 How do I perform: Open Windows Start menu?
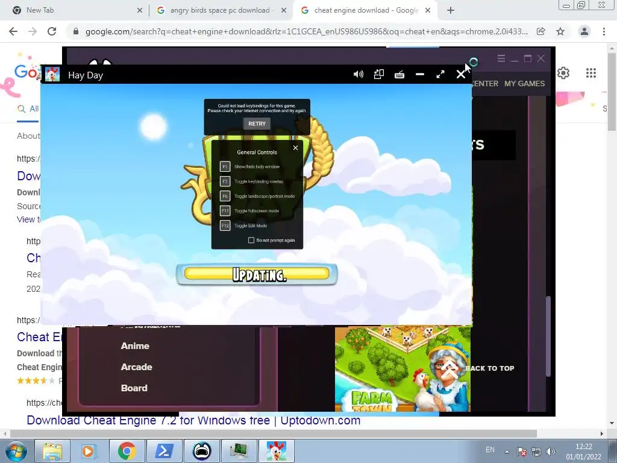coord(16,451)
